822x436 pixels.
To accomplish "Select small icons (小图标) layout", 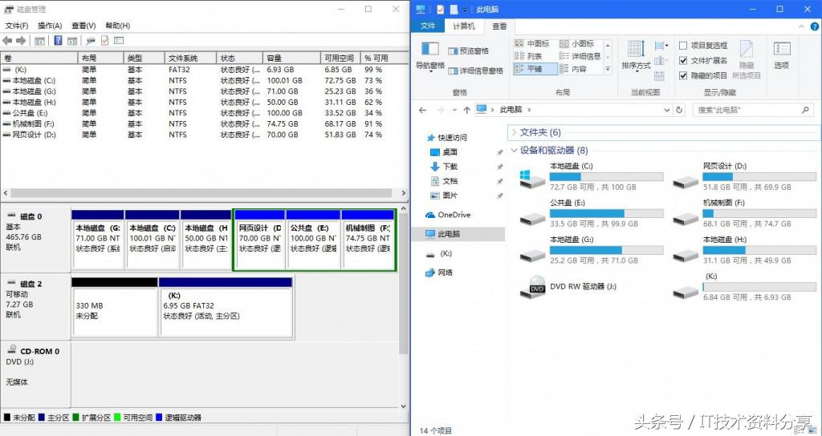I will [x=576, y=43].
